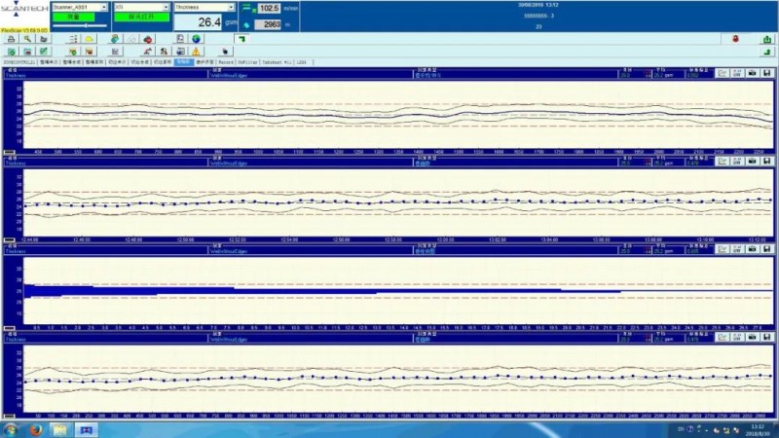The width and height of the screenshot is (779, 438).
Task: Click the camera snapshot icon on top chart
Action: coord(752,72)
